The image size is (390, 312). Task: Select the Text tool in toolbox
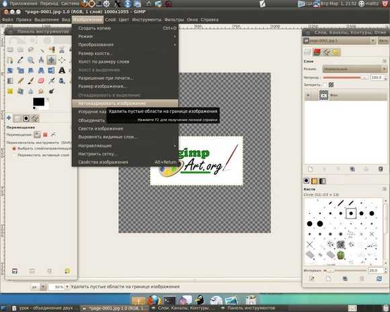[62, 71]
